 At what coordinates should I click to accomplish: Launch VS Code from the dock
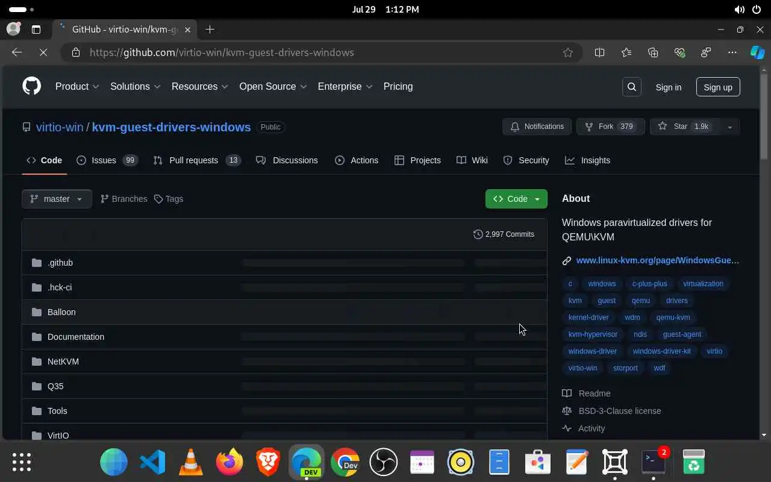[x=152, y=462]
